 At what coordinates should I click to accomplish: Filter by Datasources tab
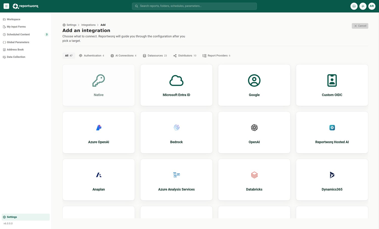[x=155, y=56]
